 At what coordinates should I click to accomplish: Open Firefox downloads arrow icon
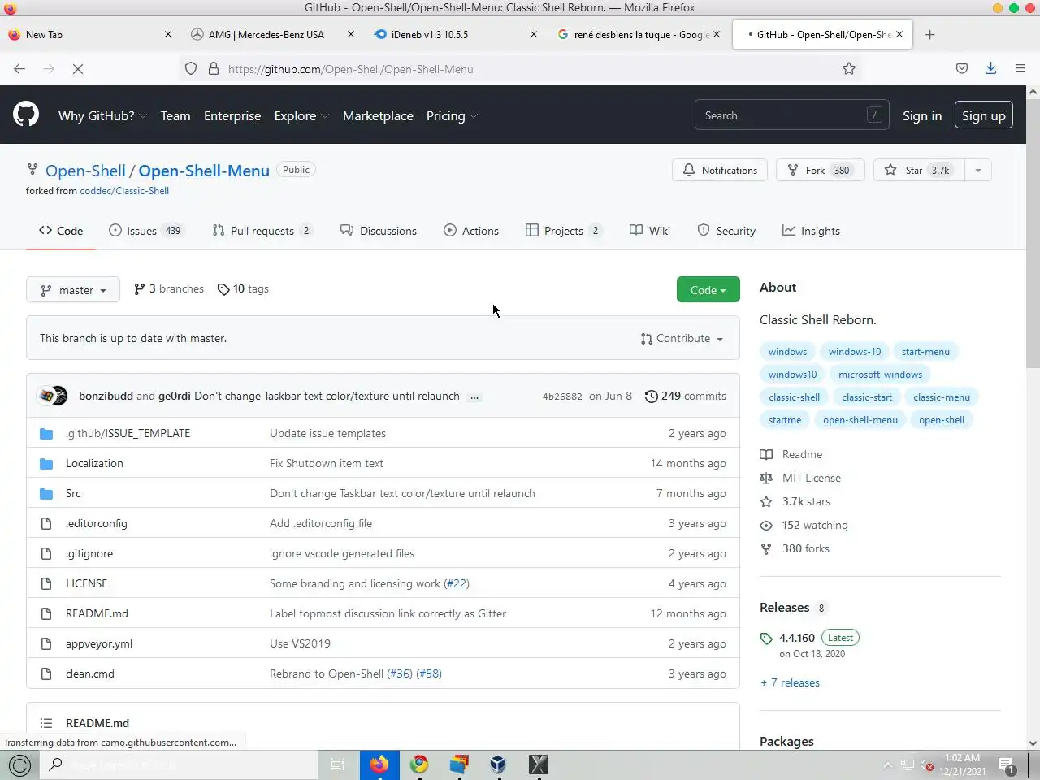click(990, 69)
